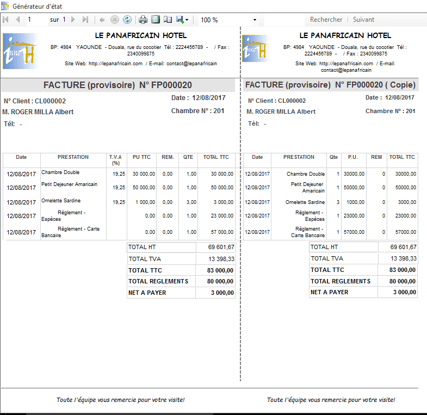427x415 pixels.
Task: Click the FACTURE (provisoire) N° FP000020 title
Action: [x=117, y=85]
